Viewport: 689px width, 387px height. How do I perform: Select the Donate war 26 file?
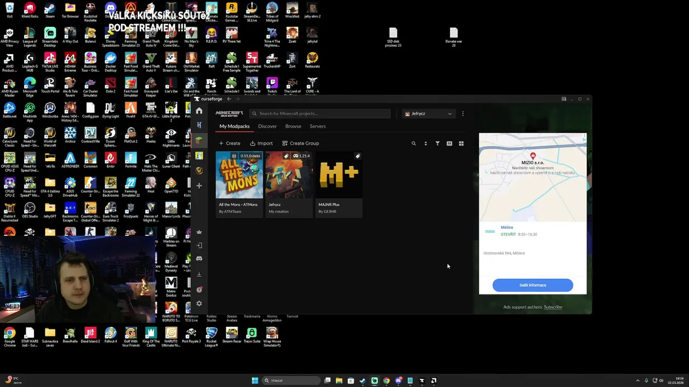[454, 38]
